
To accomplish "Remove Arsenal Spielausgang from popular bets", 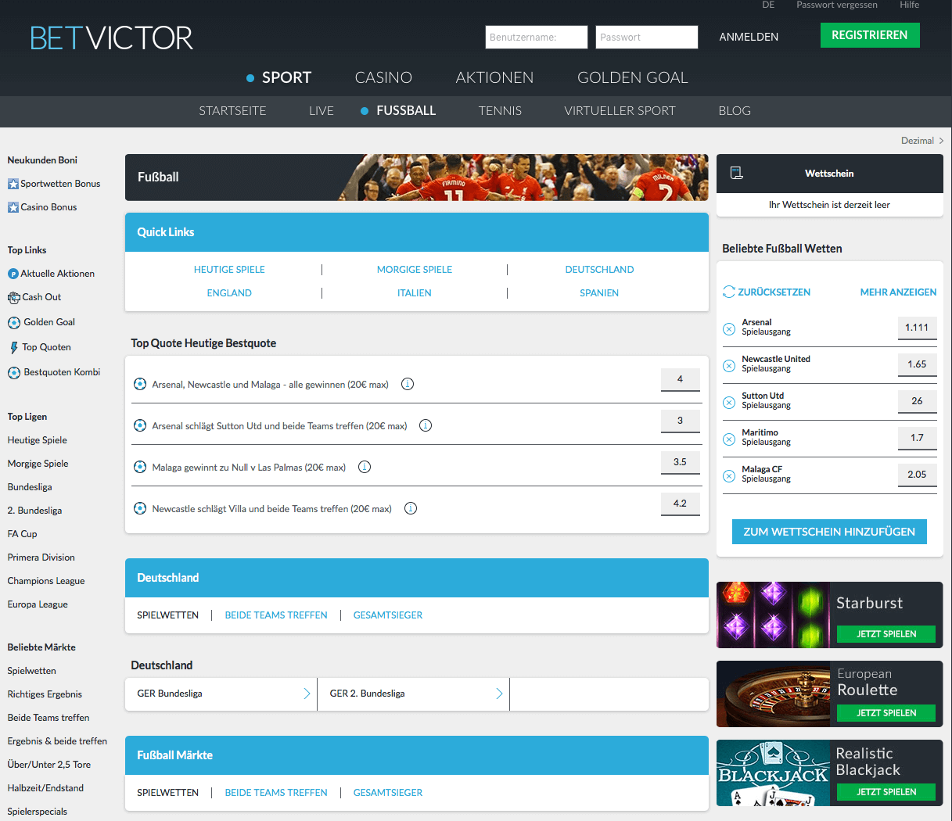I will (729, 329).
